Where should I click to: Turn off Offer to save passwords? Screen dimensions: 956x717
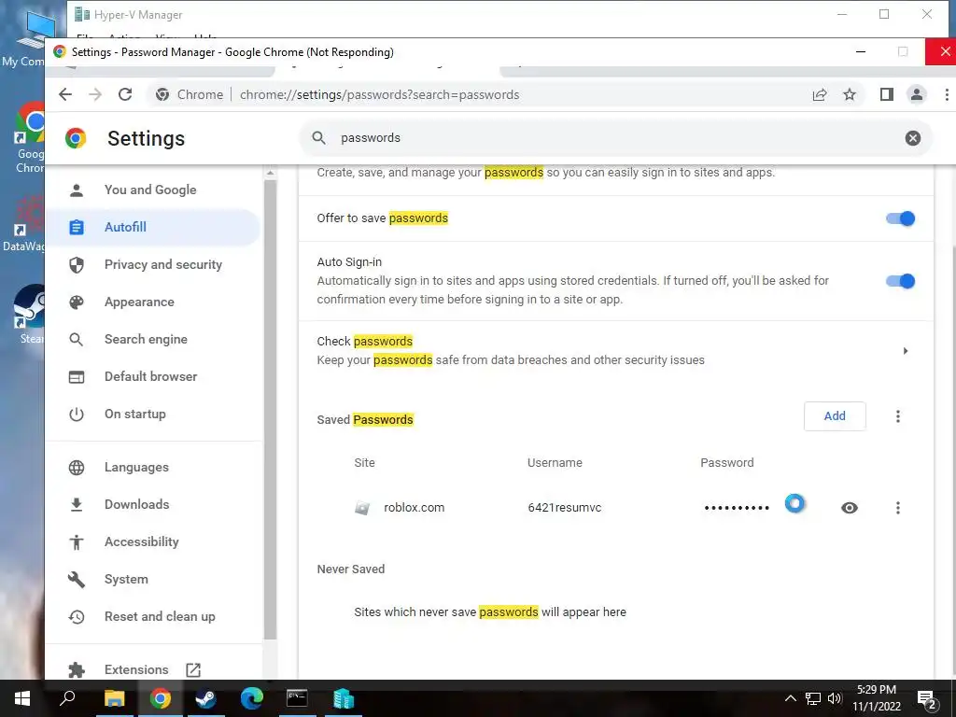tap(901, 218)
